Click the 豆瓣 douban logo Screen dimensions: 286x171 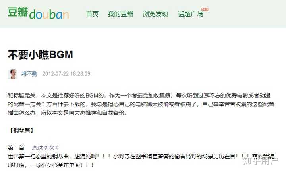38,13
